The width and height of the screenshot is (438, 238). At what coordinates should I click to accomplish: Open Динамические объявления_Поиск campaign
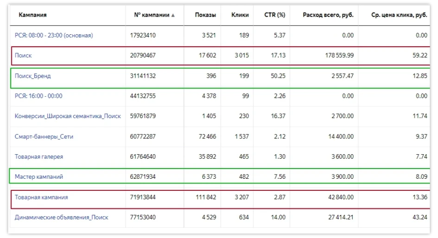click(x=62, y=217)
